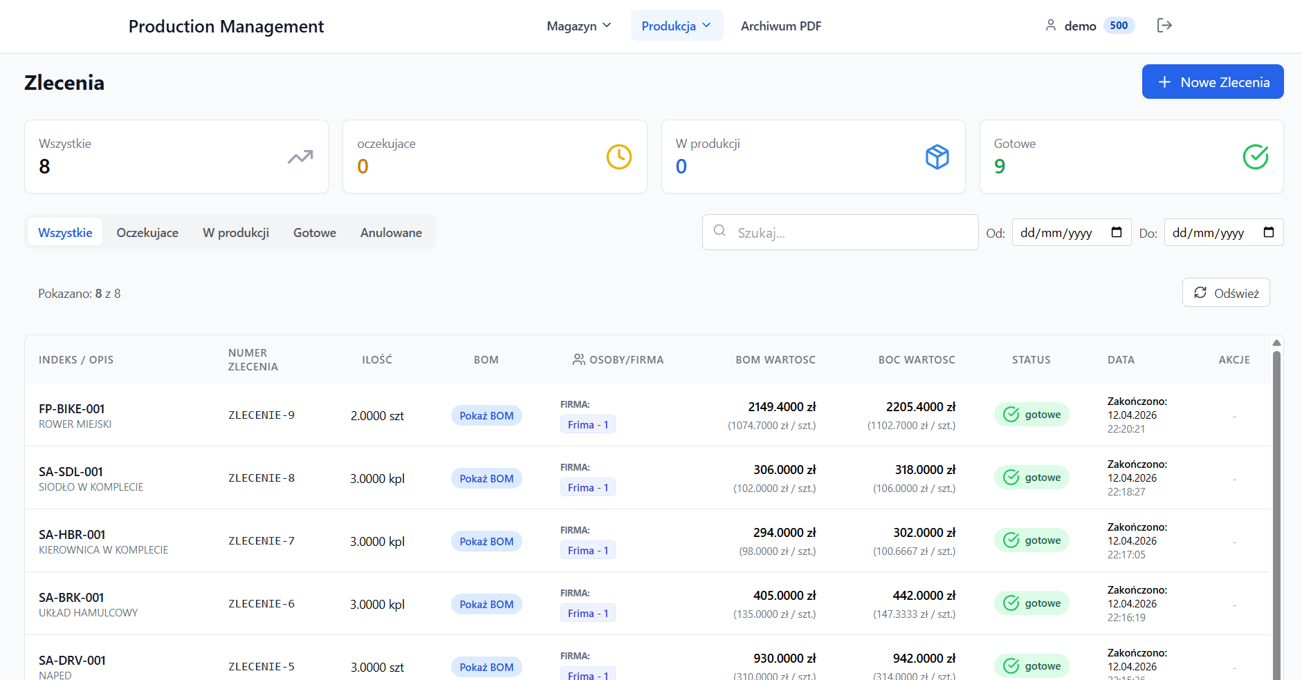Create new order with Nowe Zlecenia
The image size is (1302, 680).
1213,82
